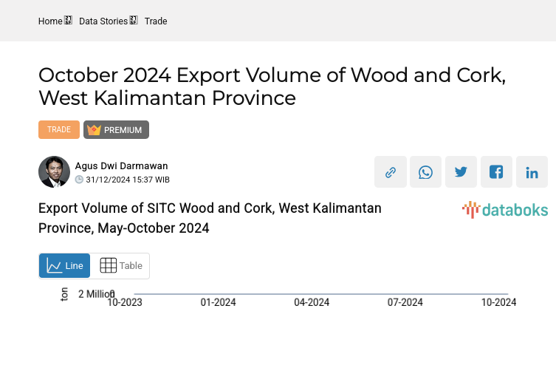Click the 07-2024 x-axis label
This screenshot has height=368, width=556.
[x=405, y=302]
